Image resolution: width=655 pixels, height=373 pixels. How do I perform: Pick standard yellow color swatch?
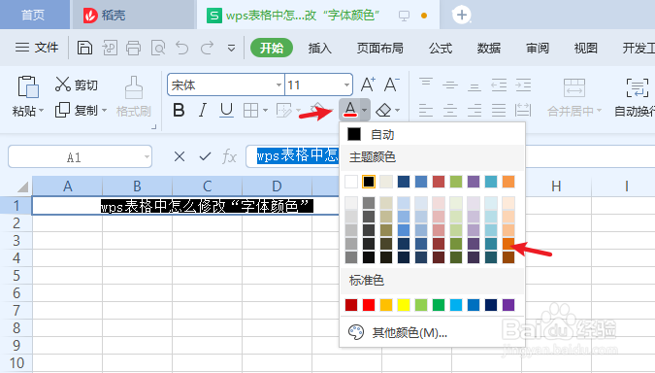[404, 305]
